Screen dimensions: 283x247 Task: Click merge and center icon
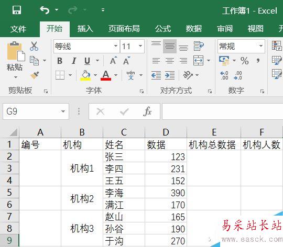pos(198,61)
